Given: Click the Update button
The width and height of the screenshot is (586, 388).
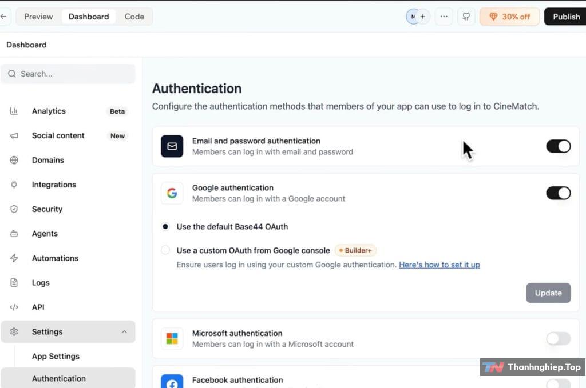Looking at the screenshot, I should coord(548,293).
